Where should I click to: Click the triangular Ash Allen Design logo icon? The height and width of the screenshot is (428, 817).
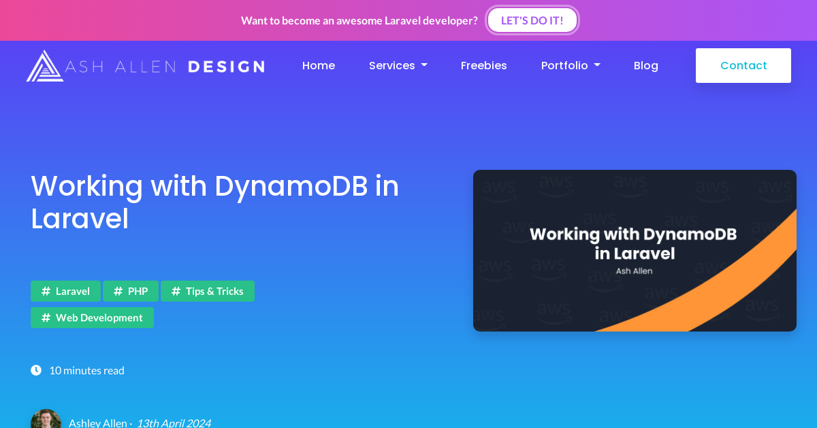[45, 66]
